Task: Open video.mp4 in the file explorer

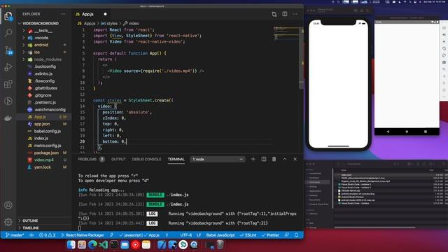Action: point(44,160)
